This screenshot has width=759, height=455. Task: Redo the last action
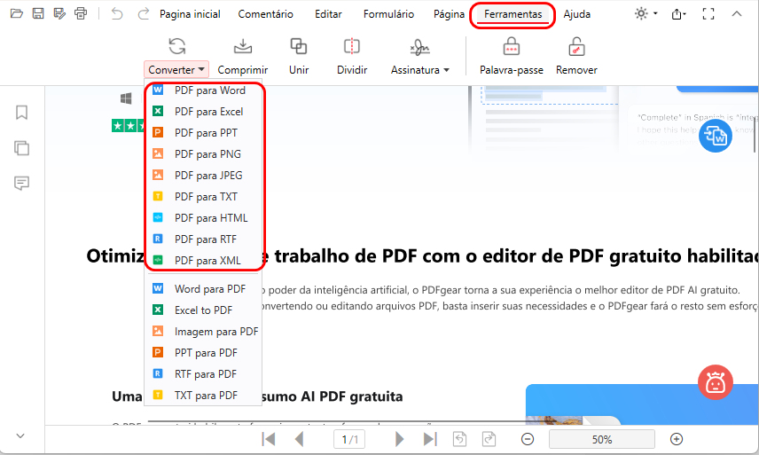pyautogui.click(x=144, y=13)
